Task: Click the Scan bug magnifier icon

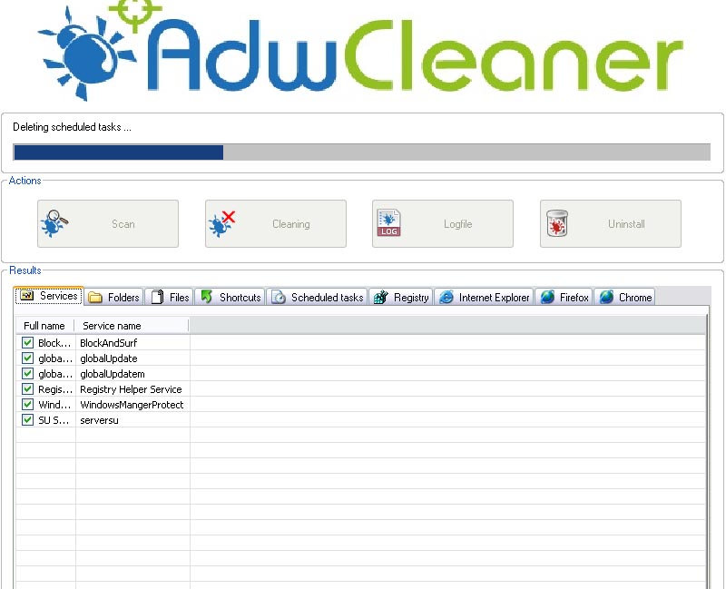Action: coord(54,223)
